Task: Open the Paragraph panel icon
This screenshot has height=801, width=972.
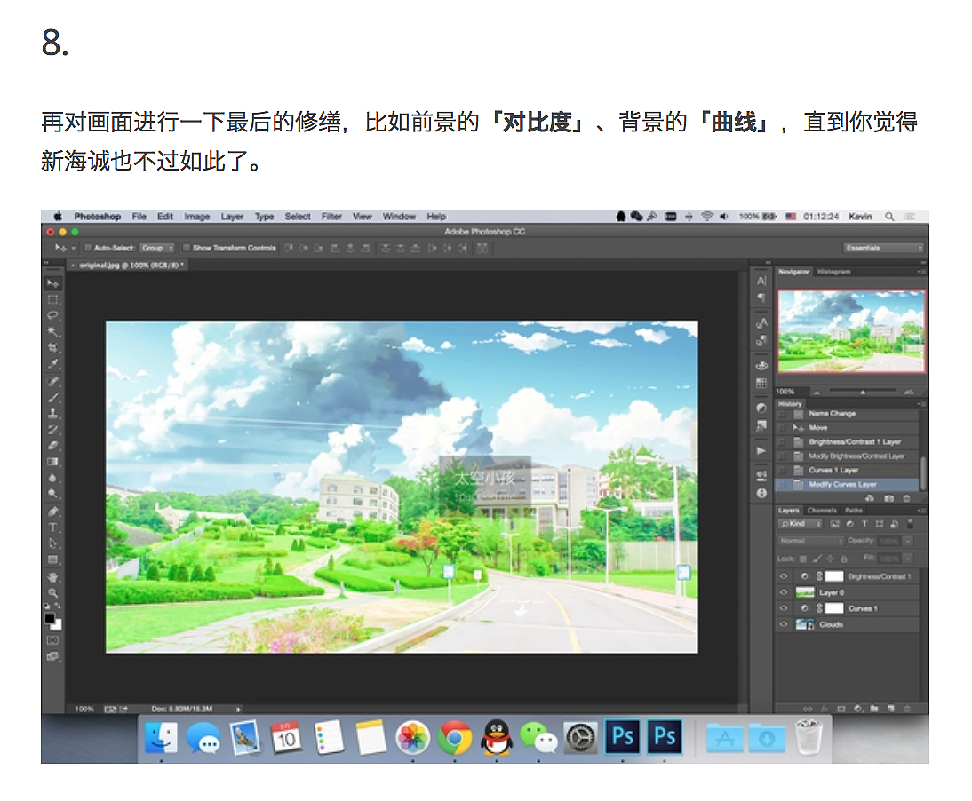Action: [x=761, y=298]
